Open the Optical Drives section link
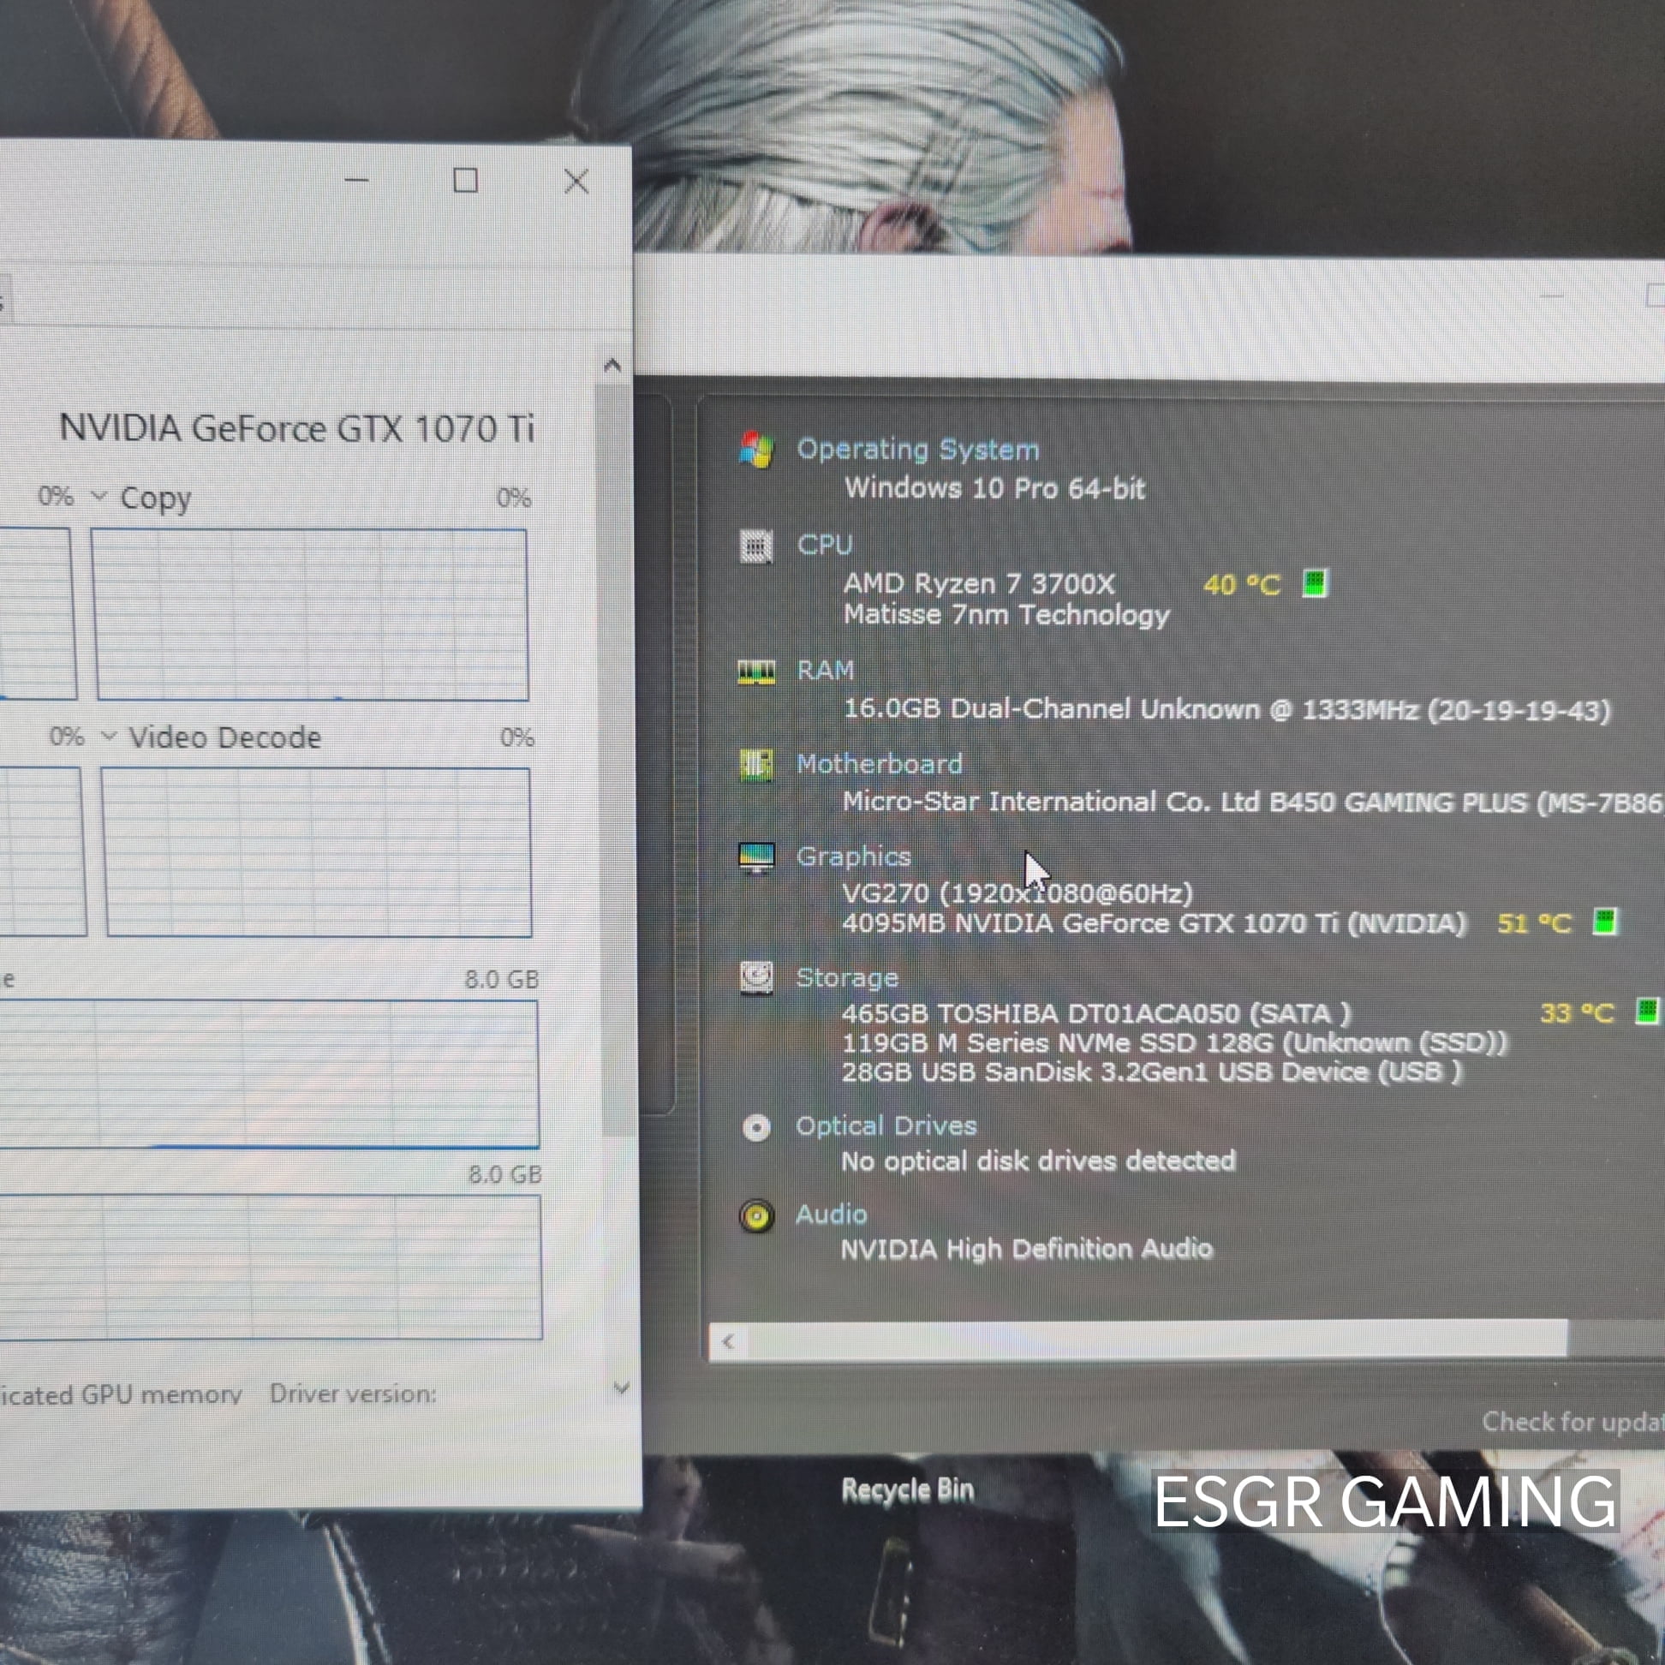This screenshot has width=1665, height=1665. (886, 1125)
